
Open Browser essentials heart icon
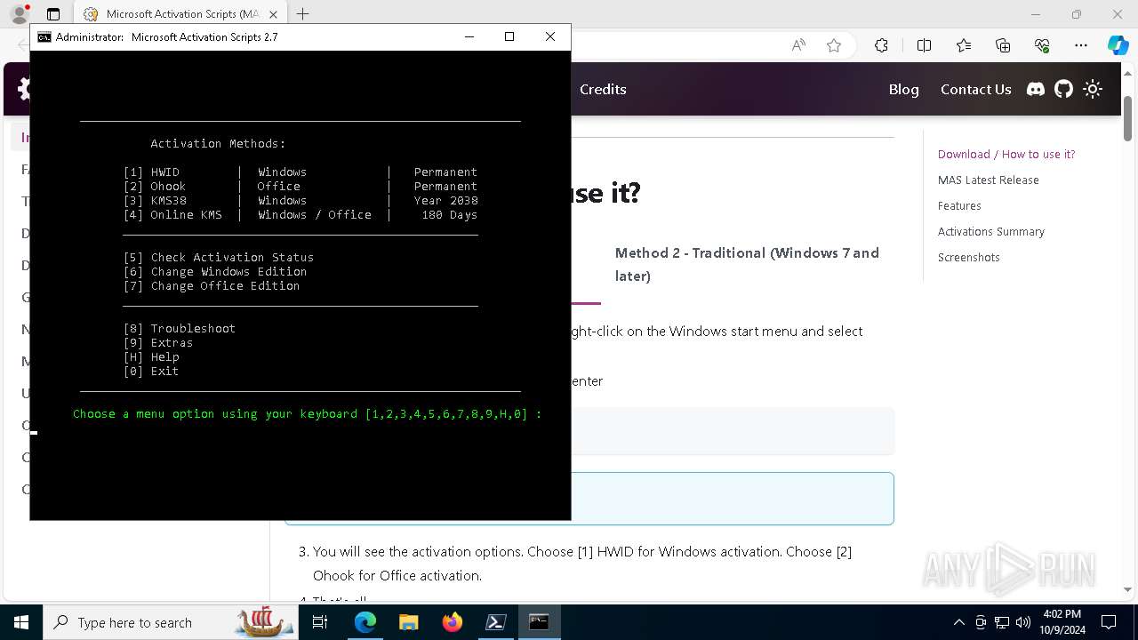(x=1042, y=45)
